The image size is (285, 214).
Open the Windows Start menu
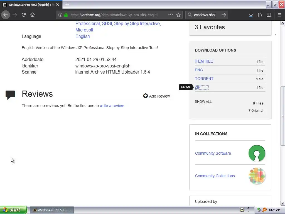pyautogui.click(x=13, y=210)
